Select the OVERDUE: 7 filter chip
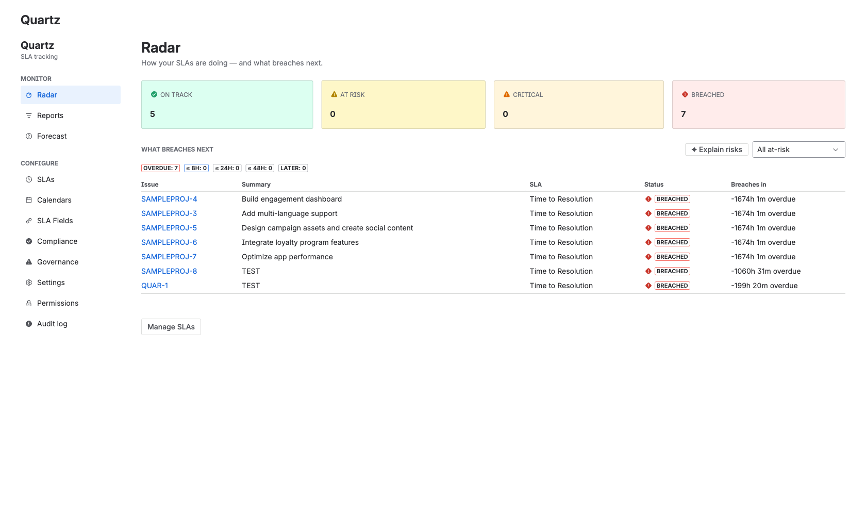This screenshot has width=866, height=532. (x=160, y=168)
